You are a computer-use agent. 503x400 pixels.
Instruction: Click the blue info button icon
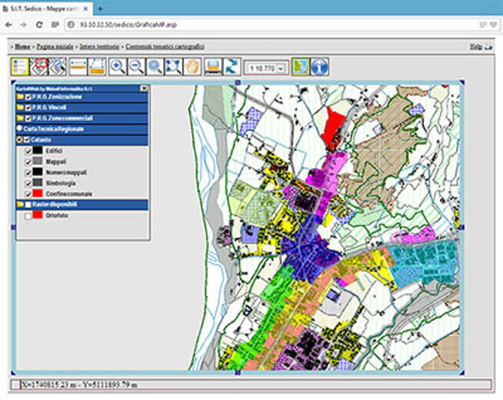[x=320, y=67]
